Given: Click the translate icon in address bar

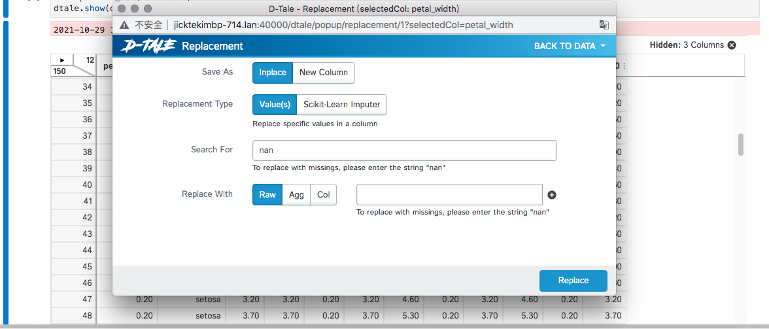Looking at the screenshot, I should coord(604,24).
